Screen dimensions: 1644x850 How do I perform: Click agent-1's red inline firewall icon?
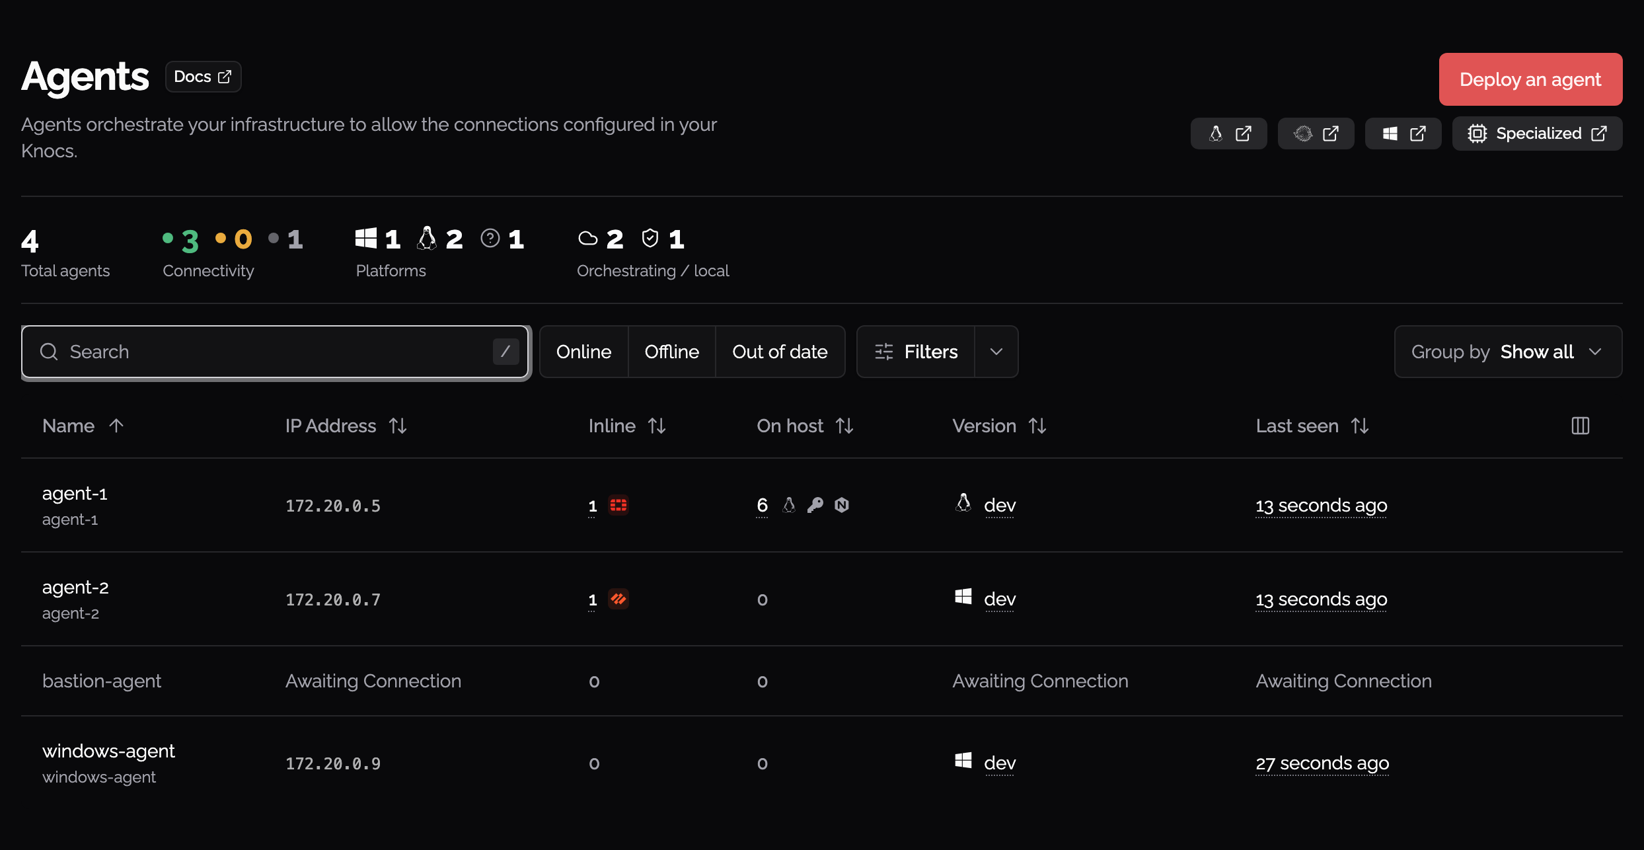click(618, 505)
